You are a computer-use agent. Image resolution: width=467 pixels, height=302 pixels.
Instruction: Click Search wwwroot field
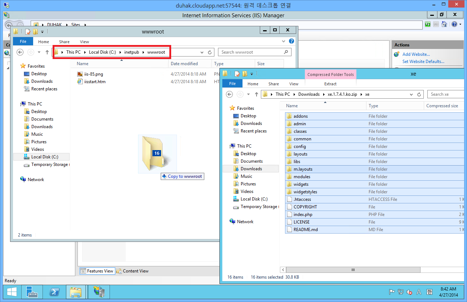(x=254, y=52)
